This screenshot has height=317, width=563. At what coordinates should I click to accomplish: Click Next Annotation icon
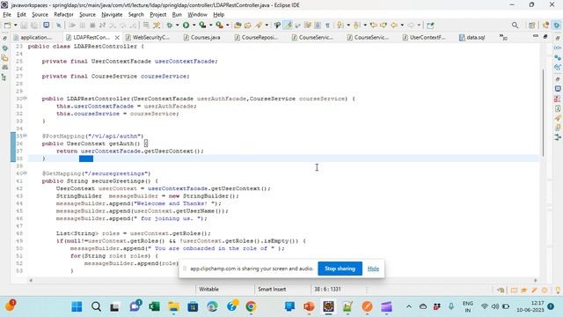click(340, 26)
